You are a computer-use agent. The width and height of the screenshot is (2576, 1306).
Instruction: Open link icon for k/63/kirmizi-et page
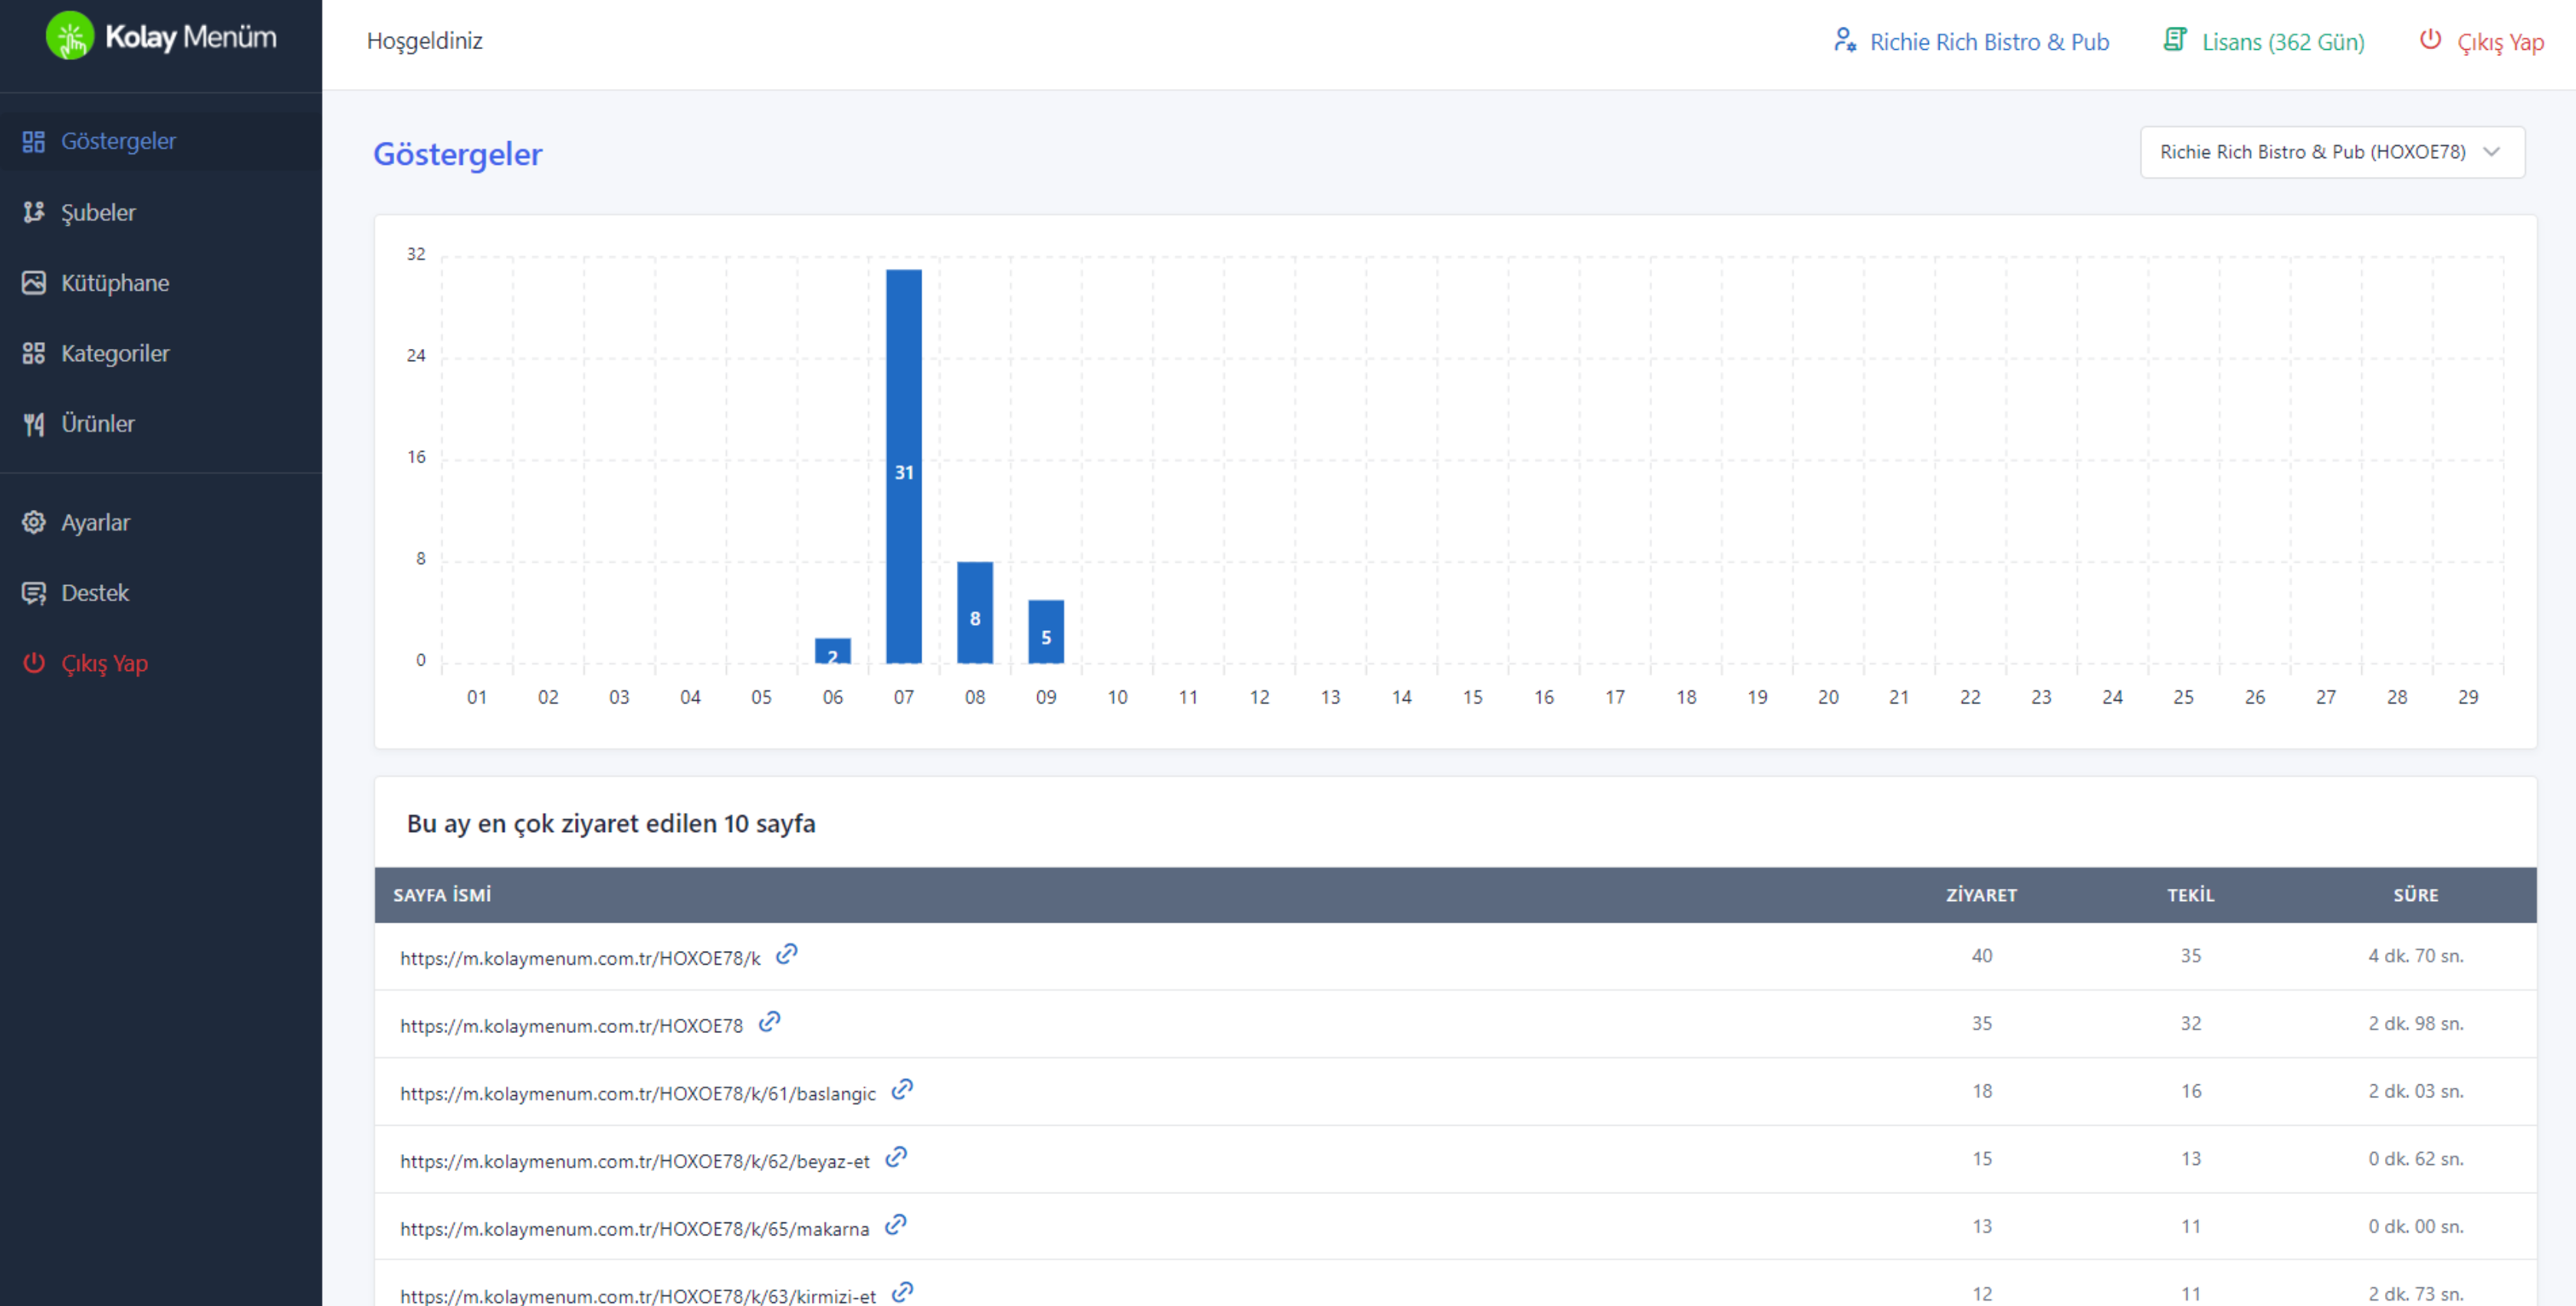(902, 1292)
